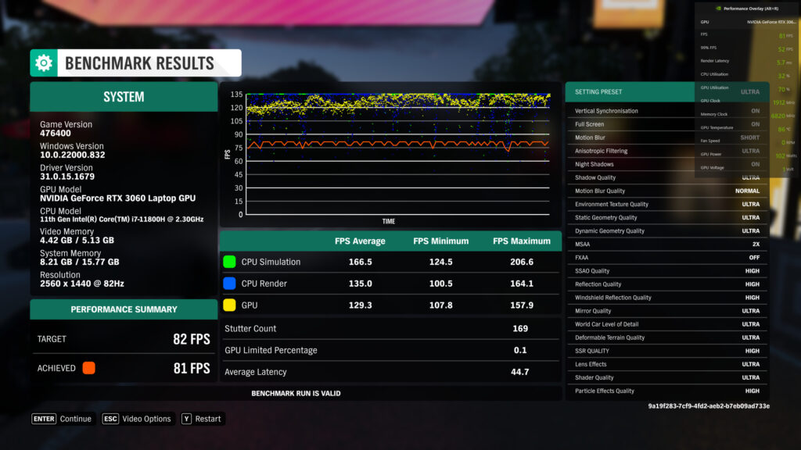Select the Motion Blur SHORT setting
Screen dimensions: 801x450
667,137
